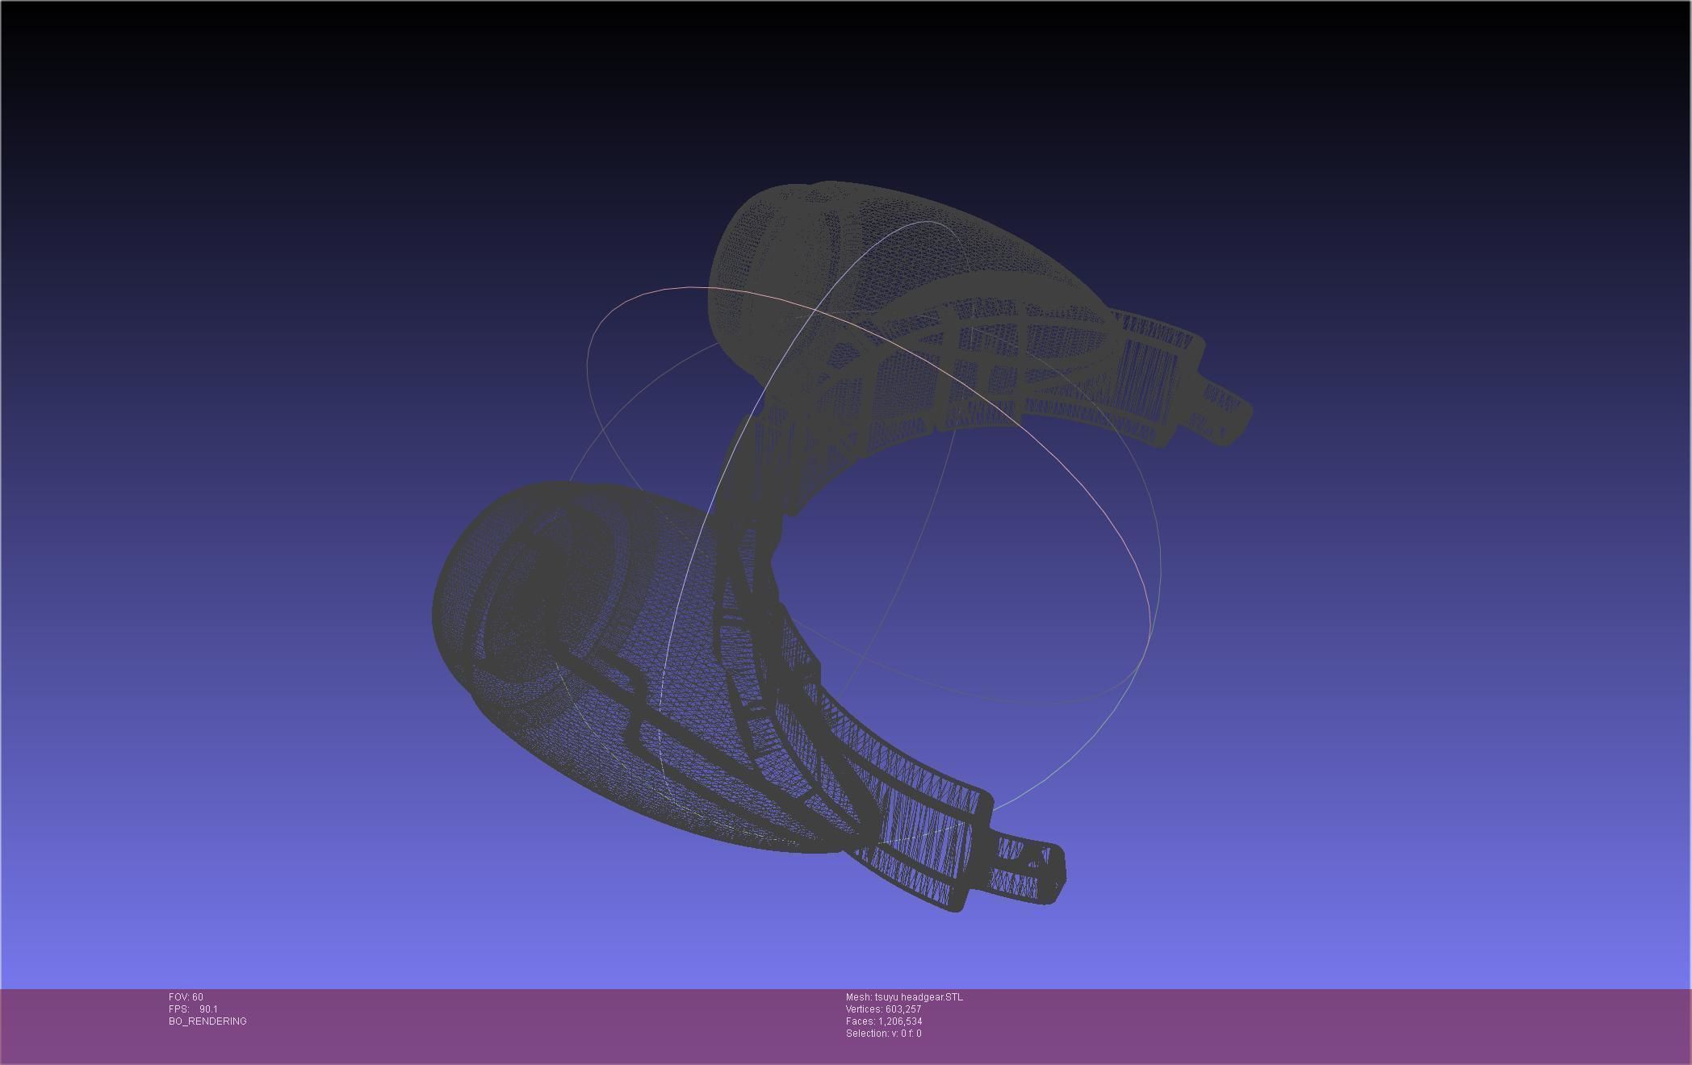
Task: Click the 'Mesh: tsuyu headgear.STL' label
Action: 904,997
